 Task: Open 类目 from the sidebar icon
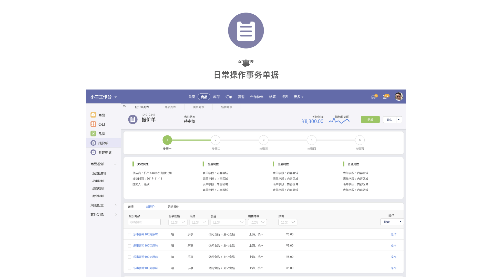[93, 124]
